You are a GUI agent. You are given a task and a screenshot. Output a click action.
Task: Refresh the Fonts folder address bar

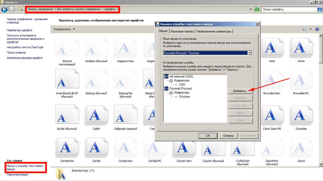coord(257,9)
